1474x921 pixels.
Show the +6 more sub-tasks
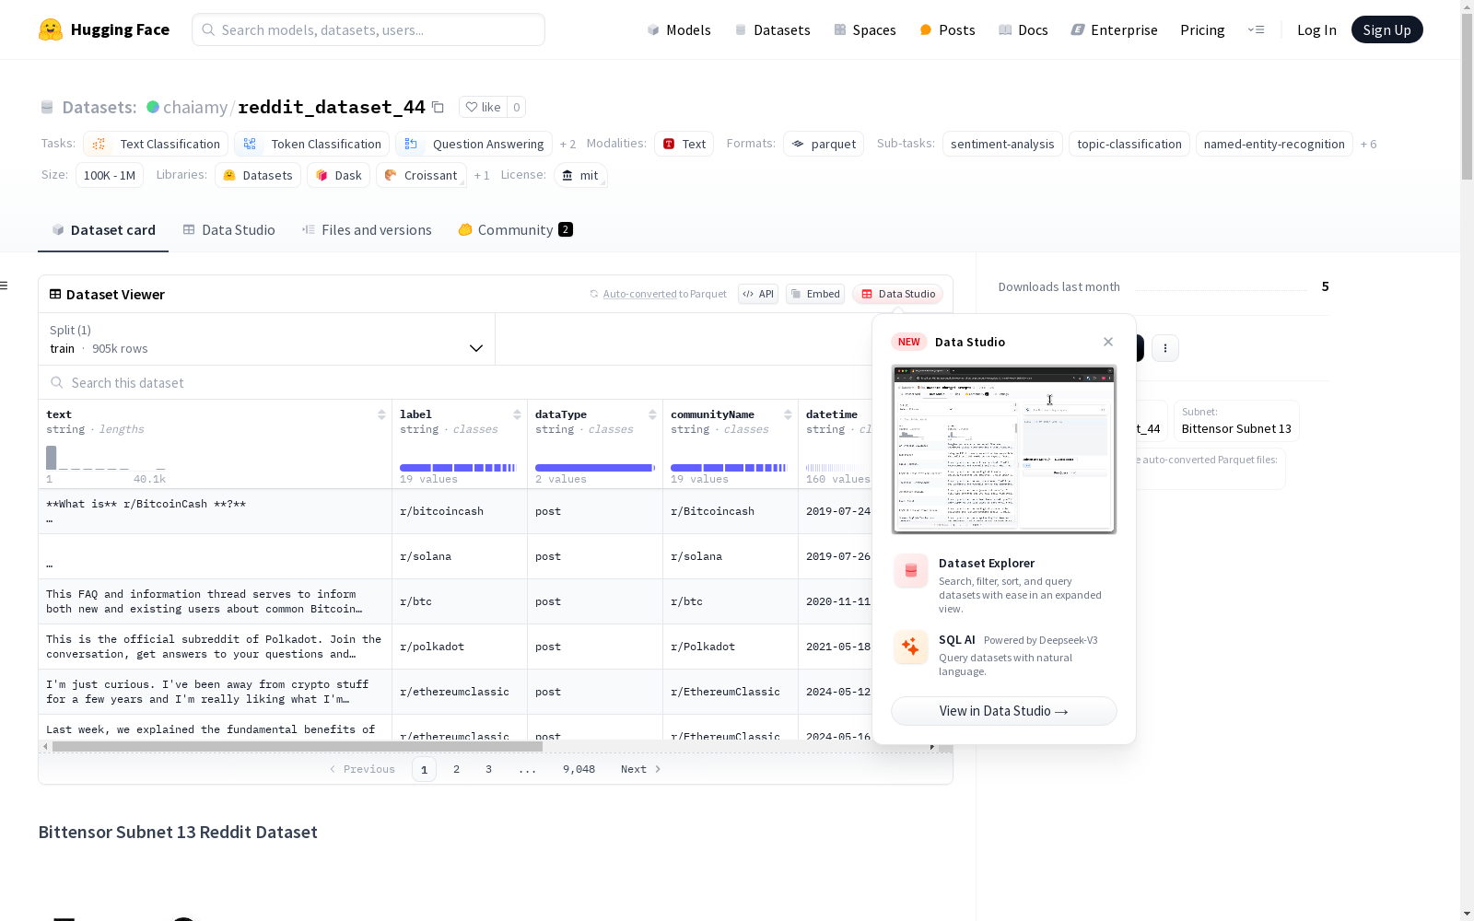point(1369,145)
